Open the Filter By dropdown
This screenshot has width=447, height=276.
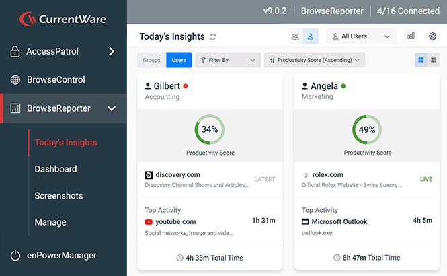(x=228, y=60)
